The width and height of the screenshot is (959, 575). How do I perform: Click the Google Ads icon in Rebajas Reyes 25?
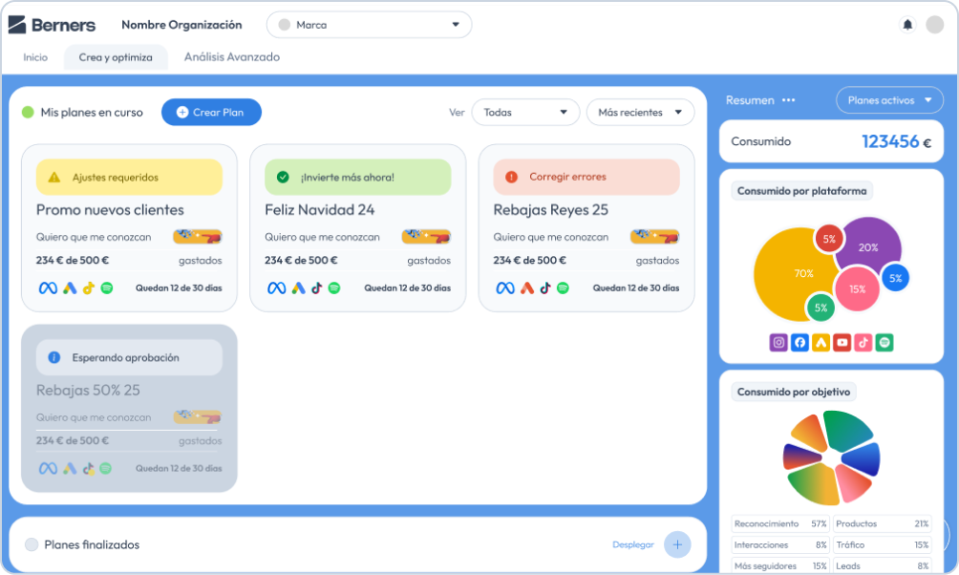click(x=527, y=287)
